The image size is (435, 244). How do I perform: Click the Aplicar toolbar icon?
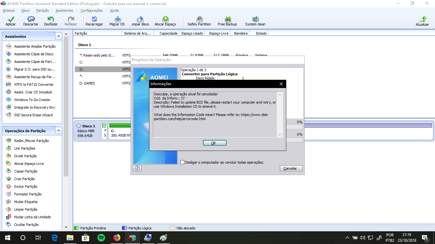[x=11, y=21]
